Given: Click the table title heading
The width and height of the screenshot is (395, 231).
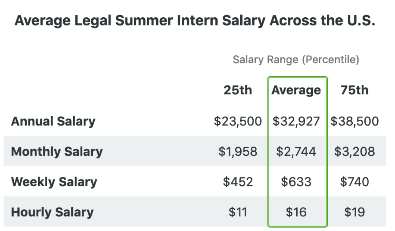Looking at the screenshot, I should coord(195,21).
